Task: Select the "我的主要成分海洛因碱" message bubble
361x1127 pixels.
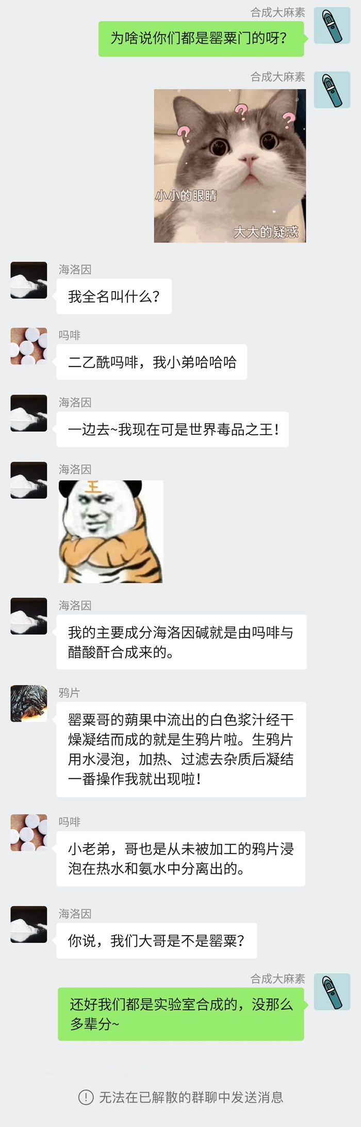Action: pyautogui.click(x=182, y=642)
